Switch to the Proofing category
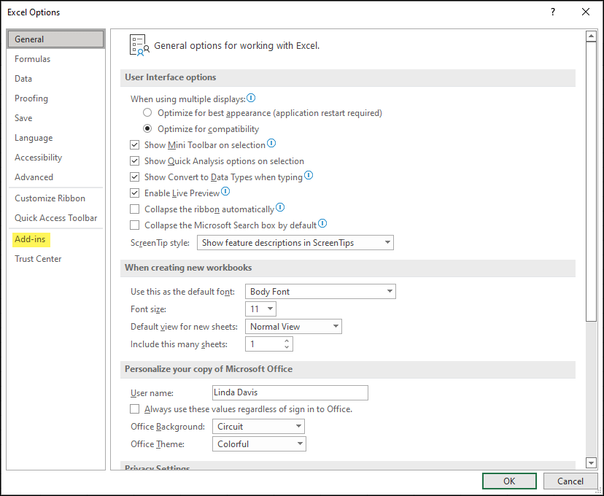This screenshot has width=604, height=496. 56,98
